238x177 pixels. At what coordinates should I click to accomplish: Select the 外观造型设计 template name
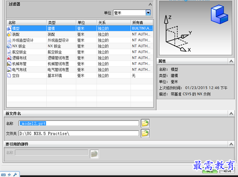[23, 40]
